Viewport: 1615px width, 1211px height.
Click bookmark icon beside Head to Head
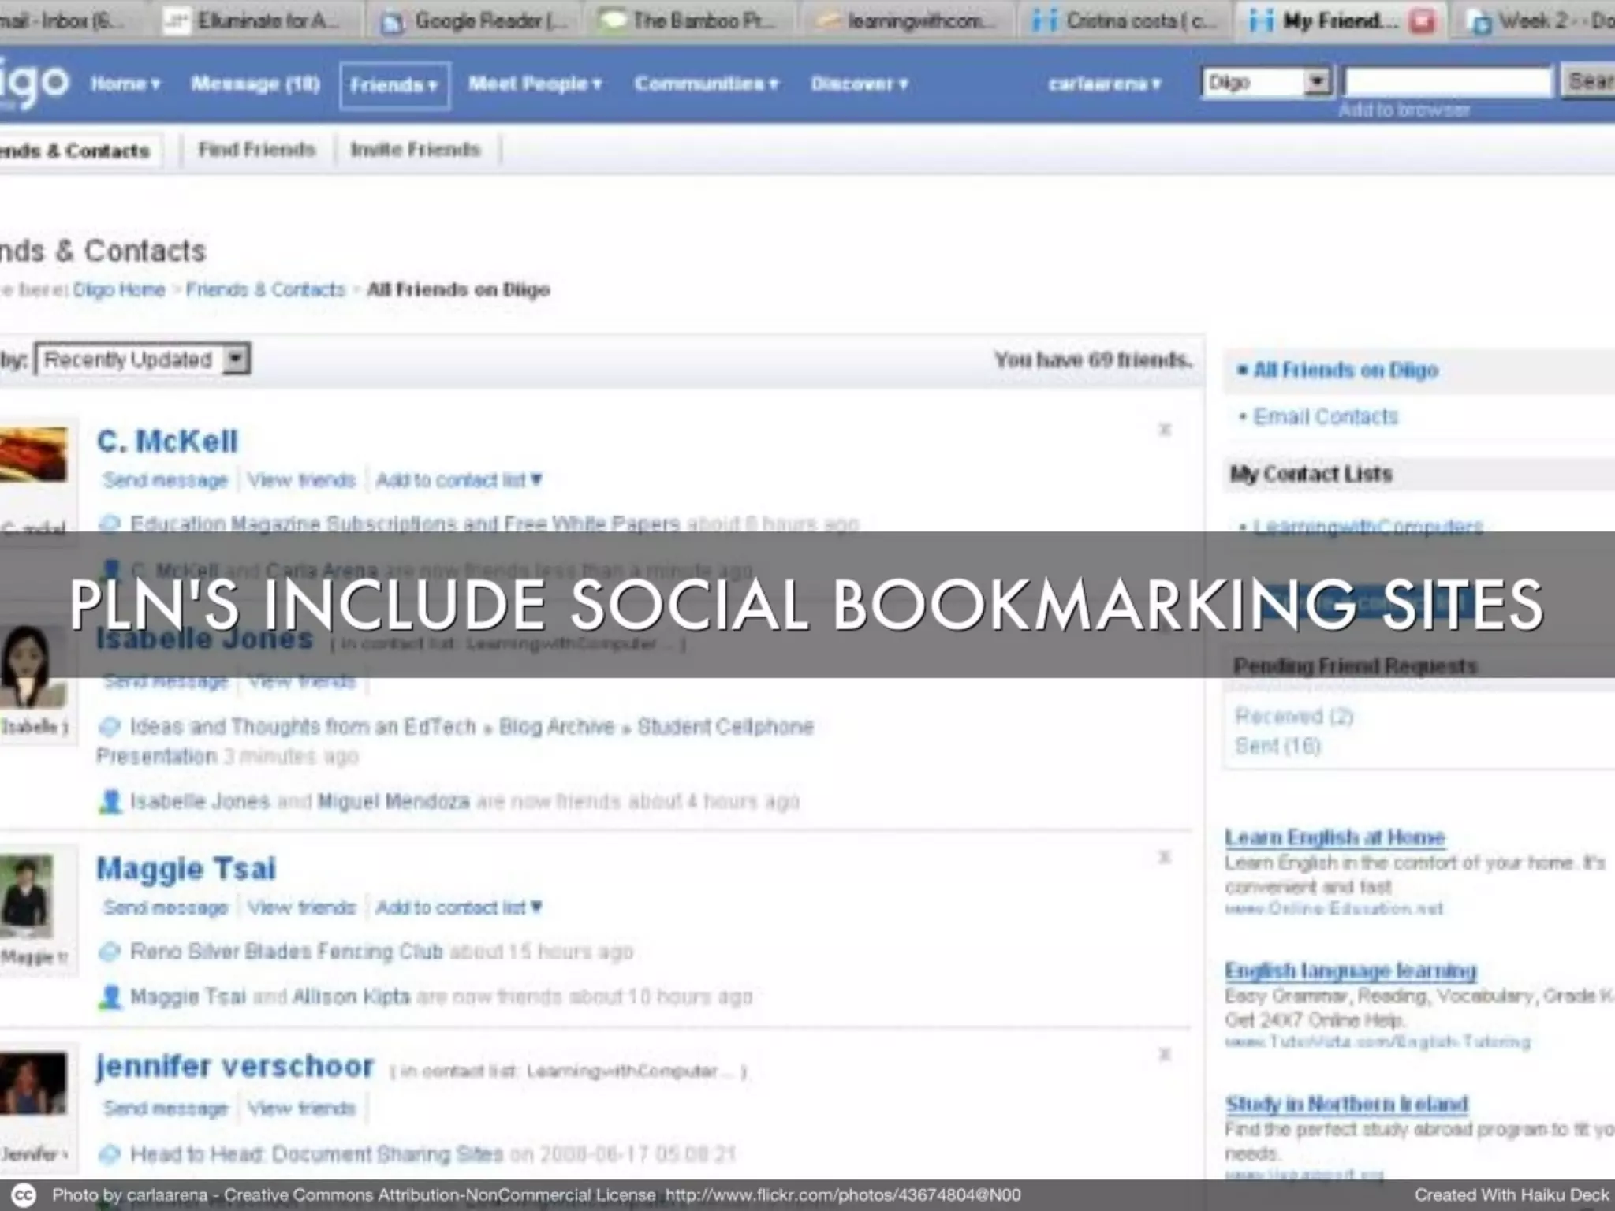110,1155
